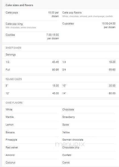Image resolution: width=119 pixels, height=167 pixels.
Task: Click the CAKE FLAVORS section header
Action: tap(14, 103)
